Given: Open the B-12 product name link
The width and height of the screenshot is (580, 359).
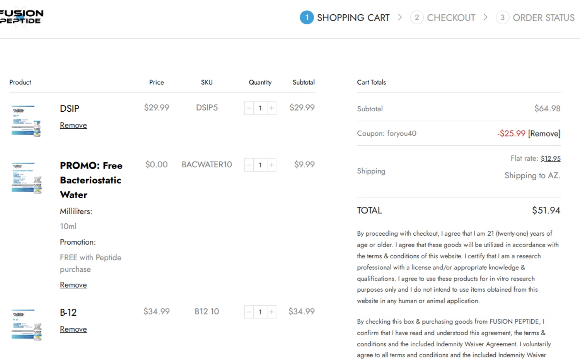Looking at the screenshot, I should 68,312.
